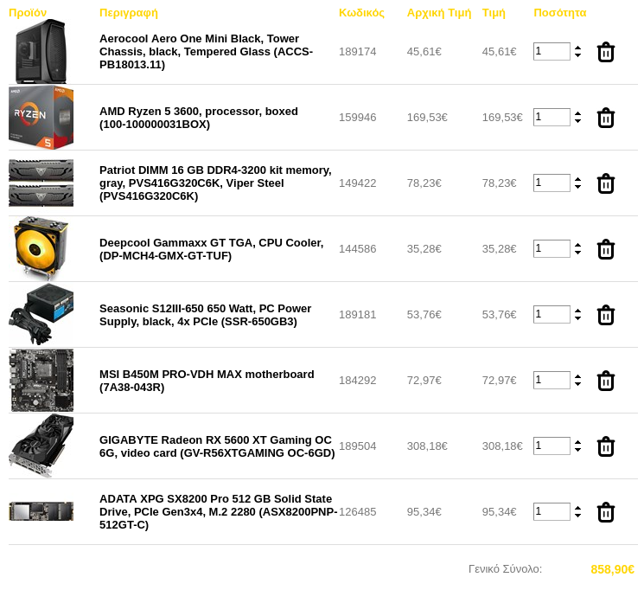Viewport: 644px width, 590px height.
Task: Remove AMD Ryzen 5 3600 from cart
Action: (x=605, y=118)
